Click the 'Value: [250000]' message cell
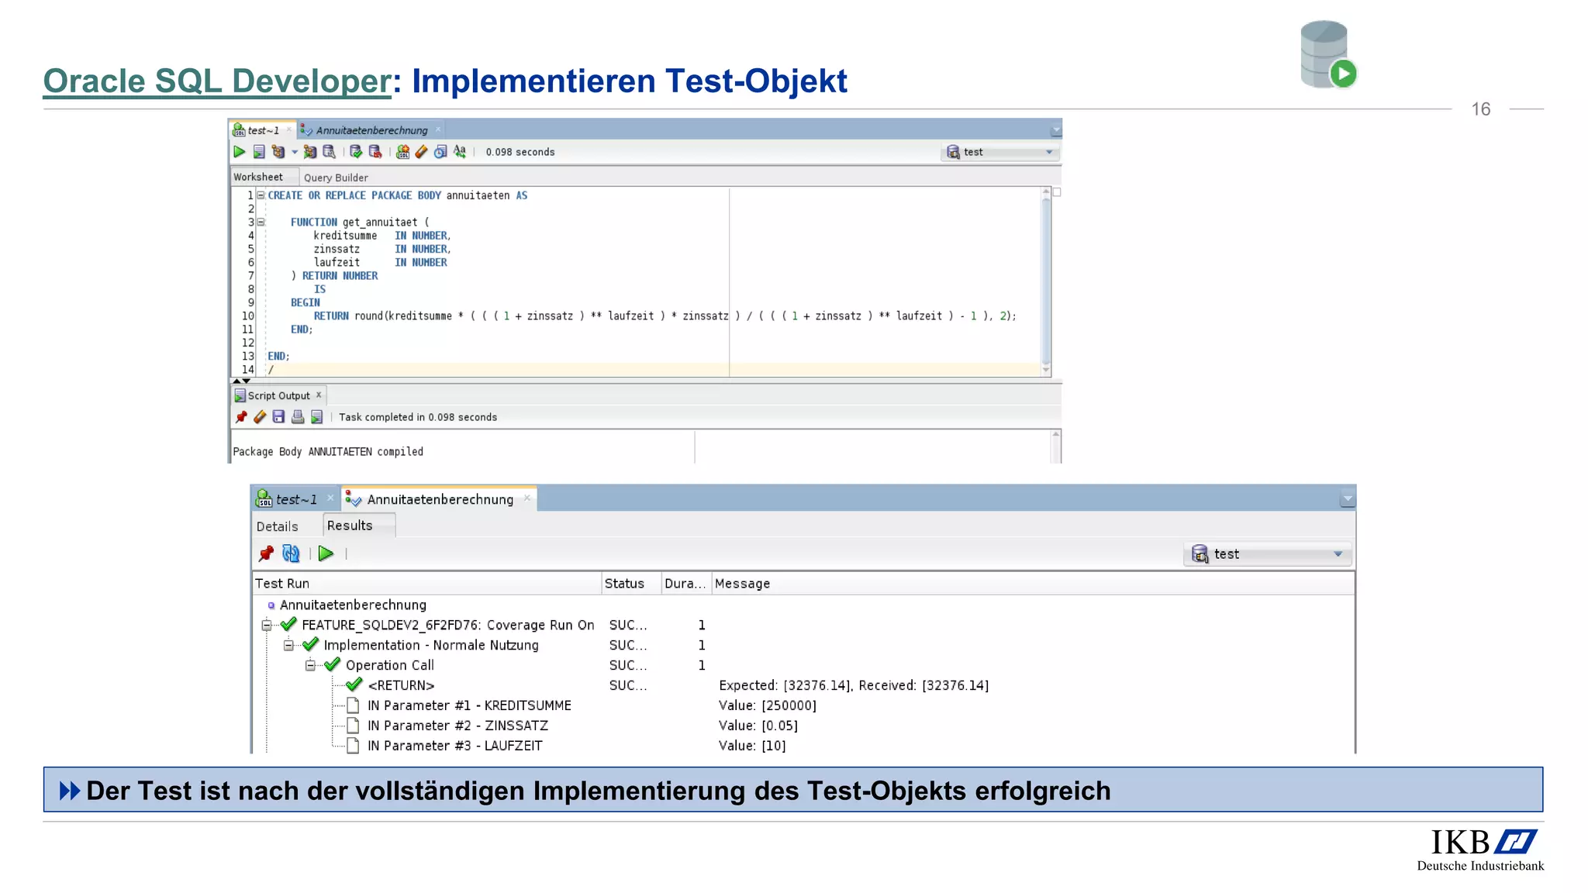1588x893 pixels. pyautogui.click(x=768, y=705)
